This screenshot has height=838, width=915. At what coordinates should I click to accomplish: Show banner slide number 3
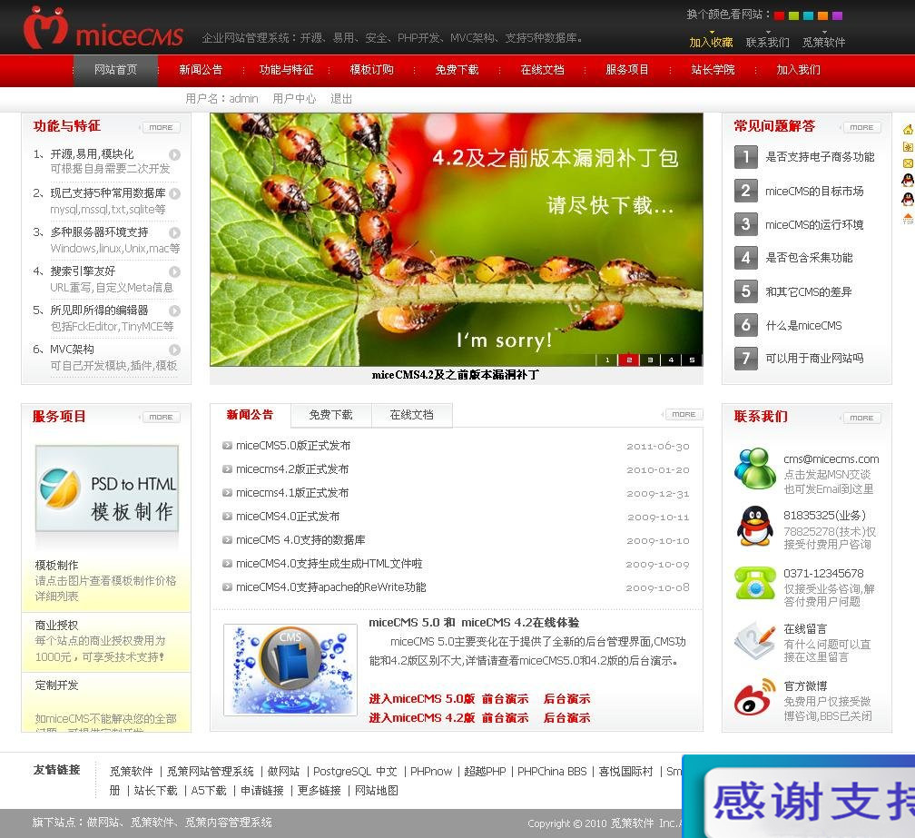[x=650, y=360]
